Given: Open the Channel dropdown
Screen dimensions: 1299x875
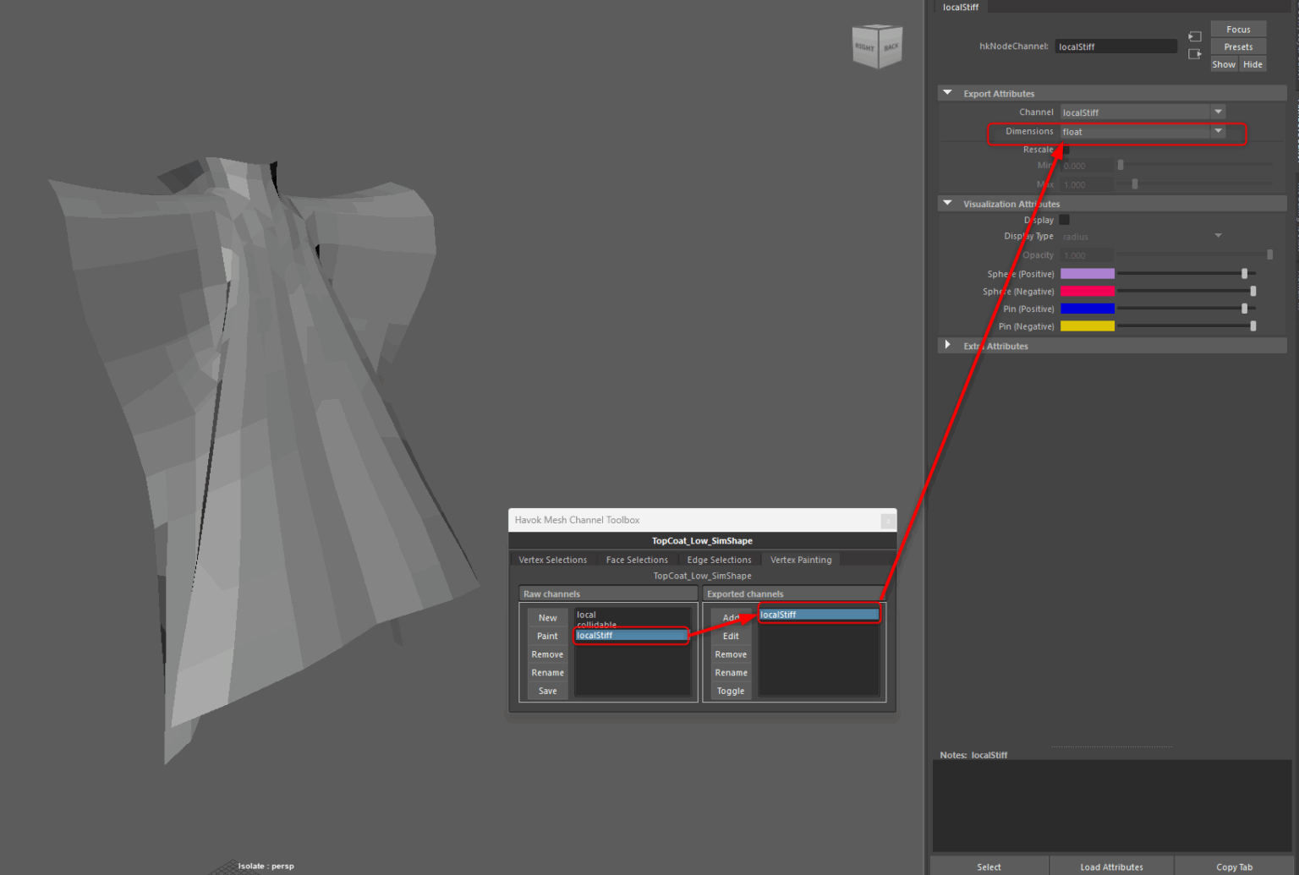Looking at the screenshot, I should coord(1142,112).
